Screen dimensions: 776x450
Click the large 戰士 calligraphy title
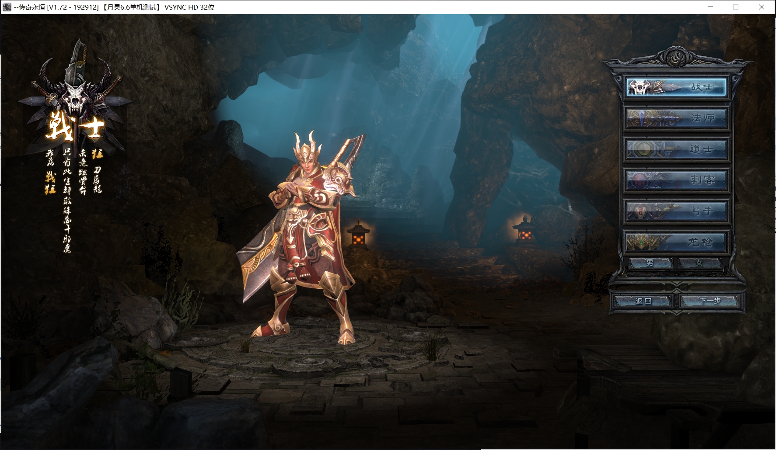tap(74, 127)
